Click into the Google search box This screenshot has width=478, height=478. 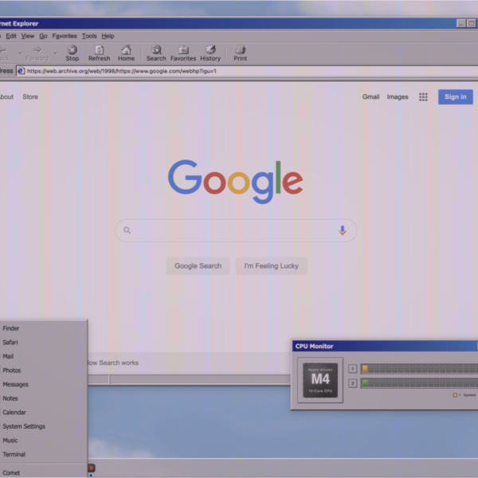(236, 230)
